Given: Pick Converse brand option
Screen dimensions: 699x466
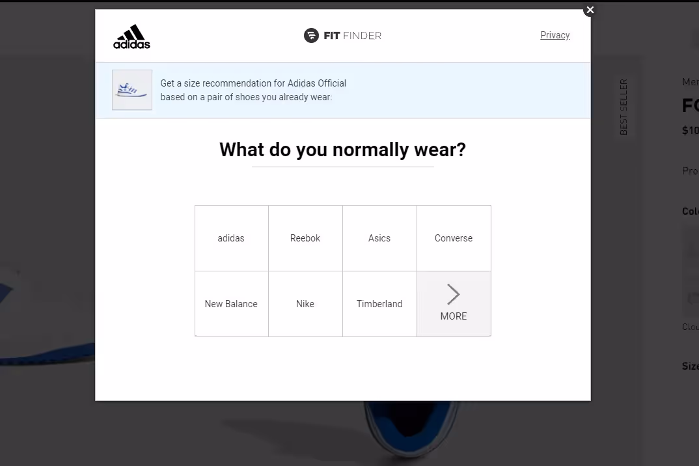Looking at the screenshot, I should coord(454,238).
